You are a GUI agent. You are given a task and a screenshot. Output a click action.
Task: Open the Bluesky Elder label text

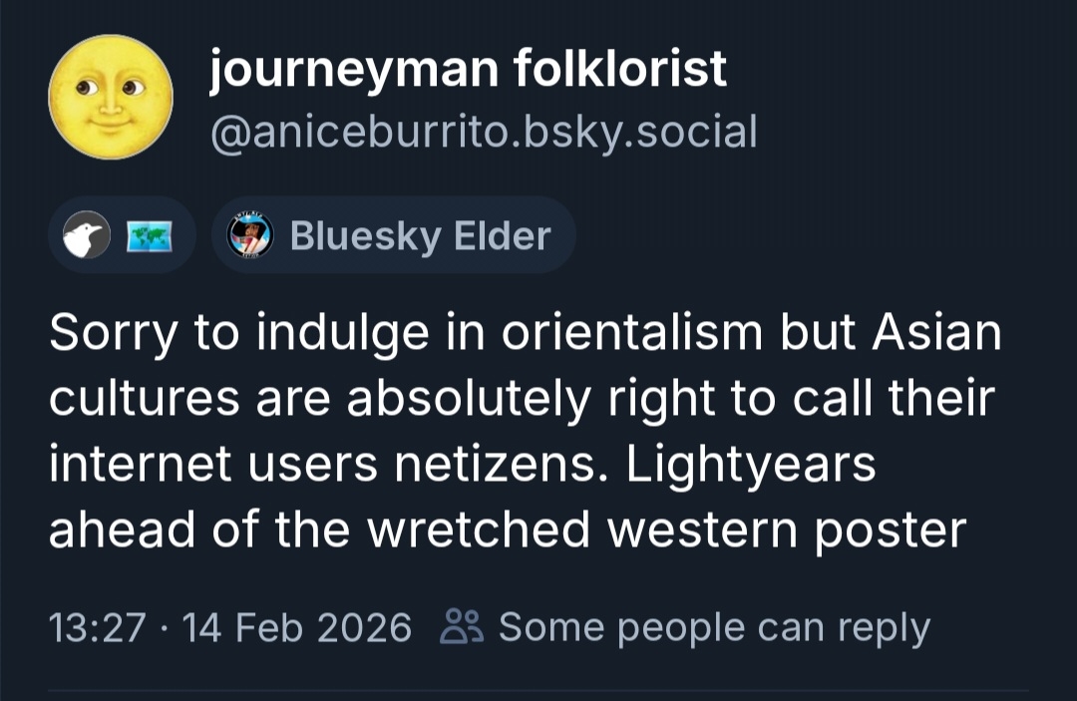[420, 236]
